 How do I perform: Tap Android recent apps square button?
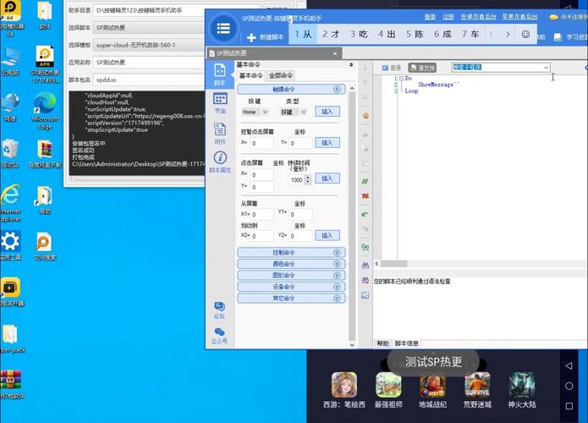coord(569,406)
